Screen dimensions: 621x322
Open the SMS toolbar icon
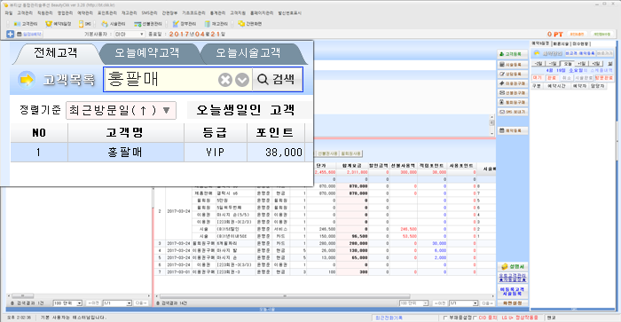tap(85, 24)
